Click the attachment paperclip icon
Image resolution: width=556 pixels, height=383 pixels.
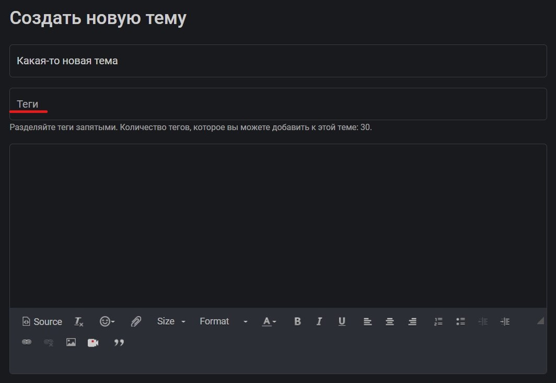[x=136, y=321]
